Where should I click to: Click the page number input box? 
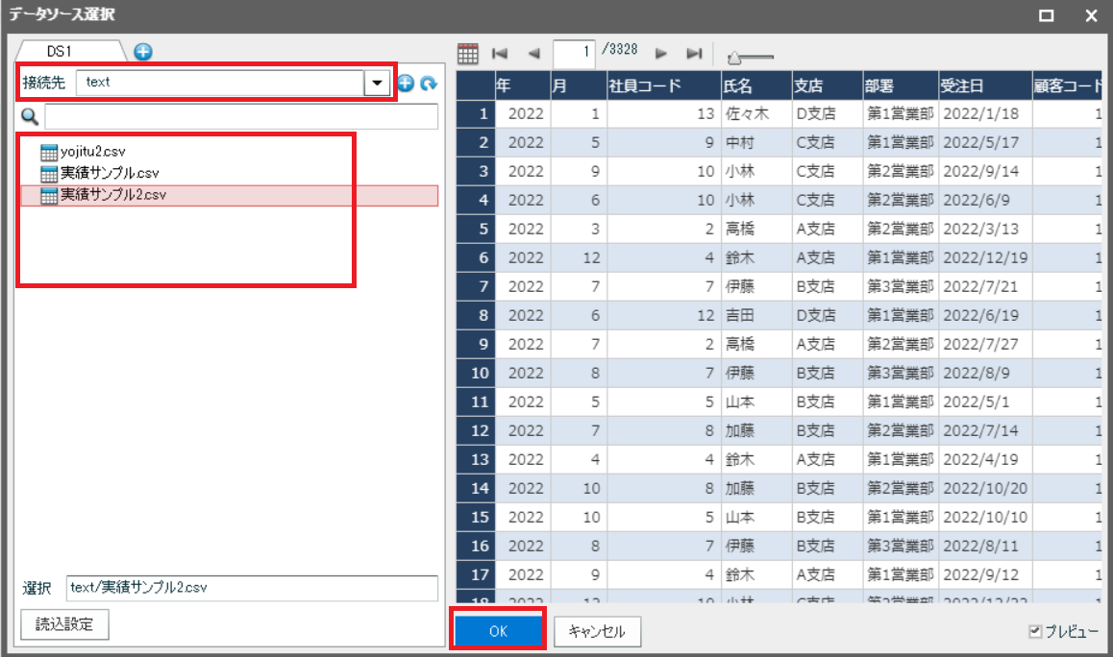tap(574, 53)
